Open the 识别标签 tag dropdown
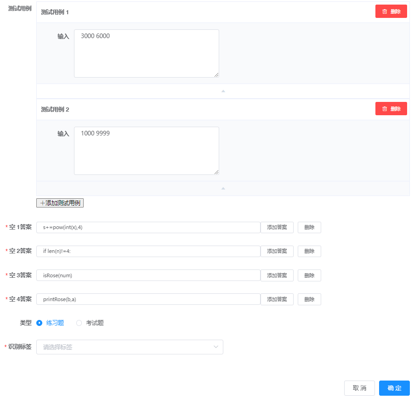This screenshot has width=414, height=398. pyautogui.click(x=130, y=347)
